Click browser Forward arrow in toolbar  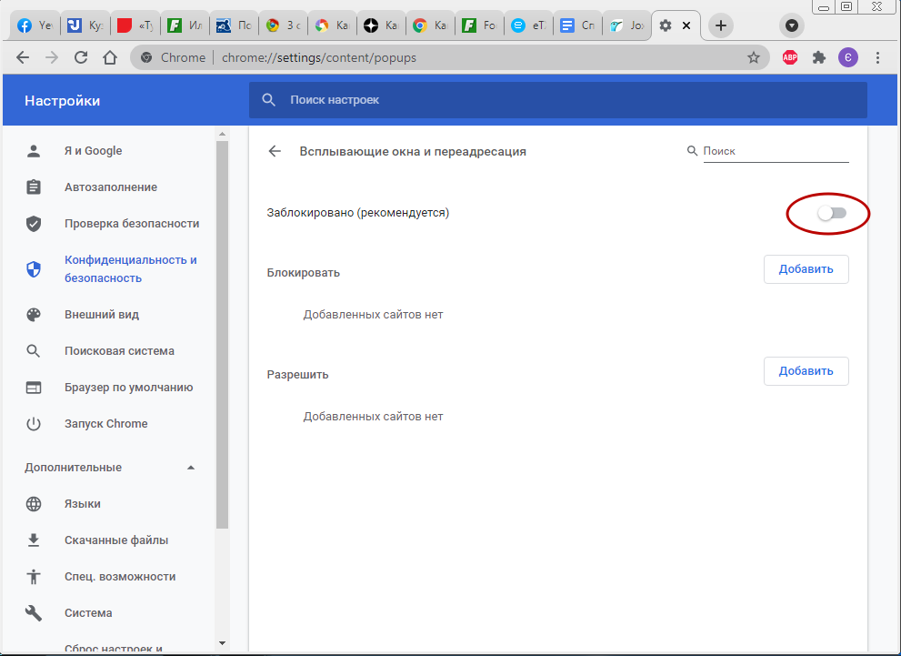[52, 57]
